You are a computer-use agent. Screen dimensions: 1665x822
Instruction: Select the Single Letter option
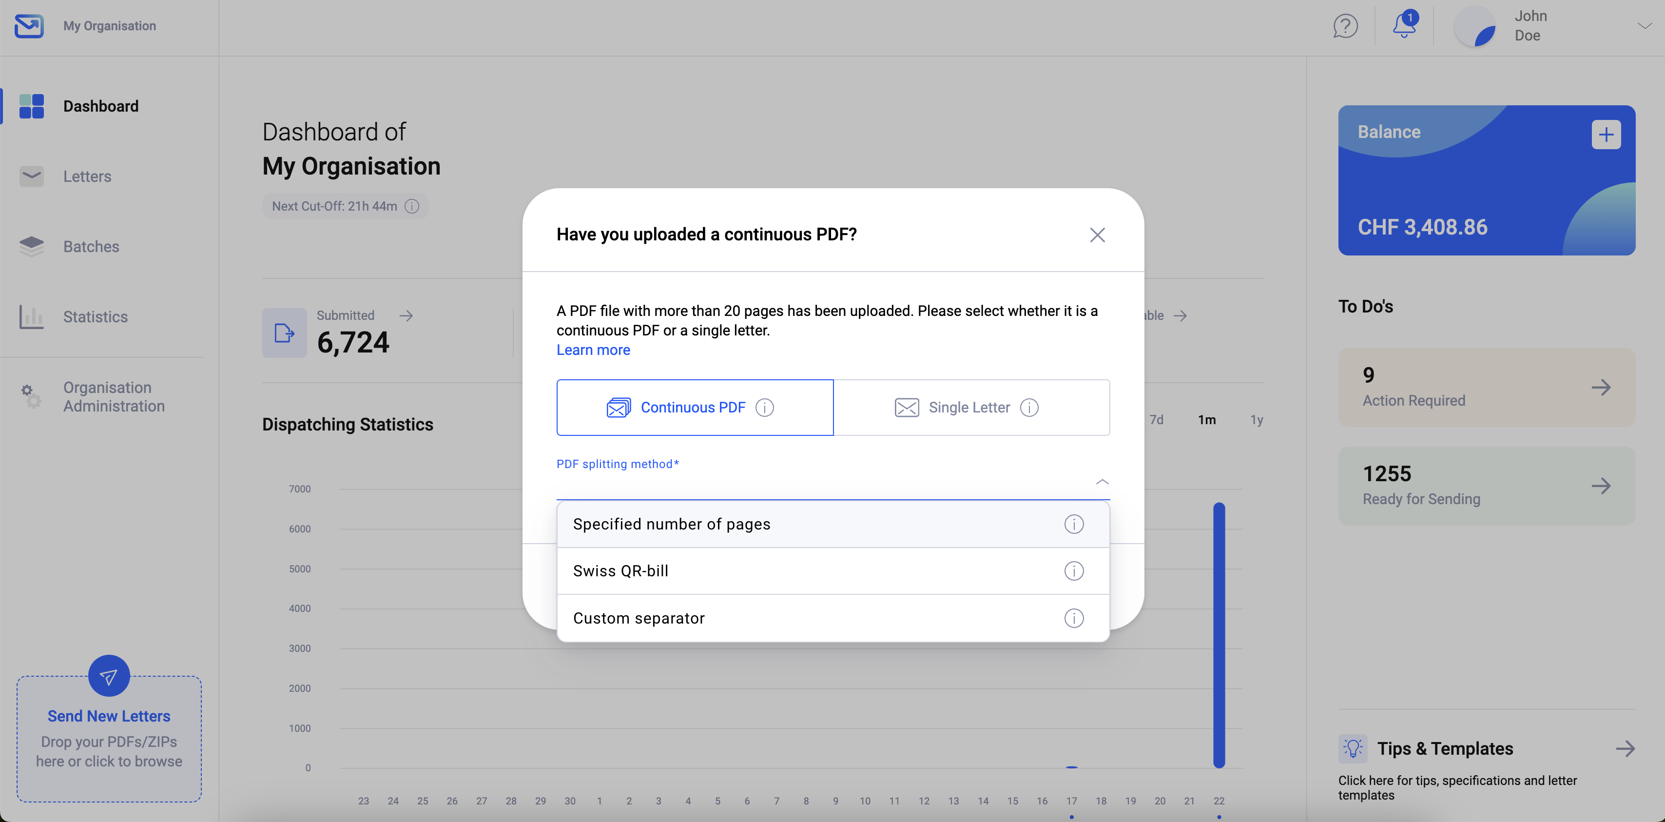(971, 408)
